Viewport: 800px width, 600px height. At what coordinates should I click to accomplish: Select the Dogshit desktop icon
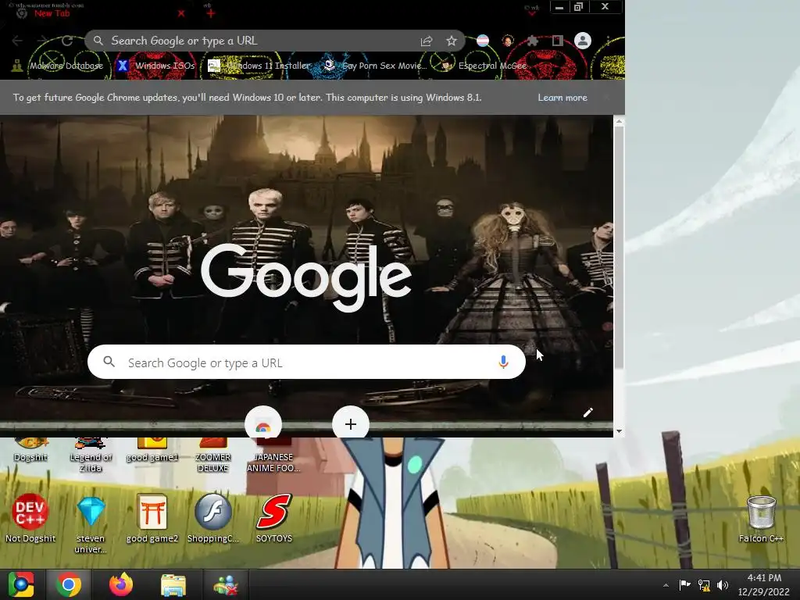click(30, 451)
